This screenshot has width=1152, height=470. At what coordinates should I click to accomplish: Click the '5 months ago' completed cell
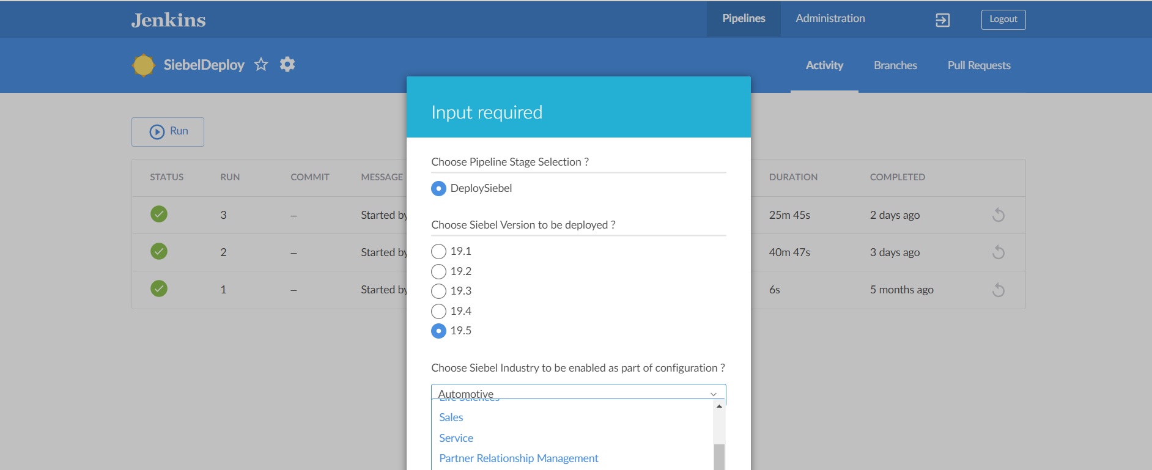coord(902,290)
